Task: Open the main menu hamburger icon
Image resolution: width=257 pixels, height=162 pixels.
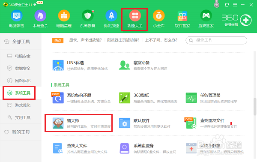Action: (x=235, y=5)
